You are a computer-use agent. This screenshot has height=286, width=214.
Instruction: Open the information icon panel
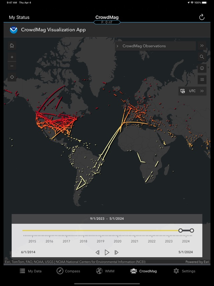(202, 68)
